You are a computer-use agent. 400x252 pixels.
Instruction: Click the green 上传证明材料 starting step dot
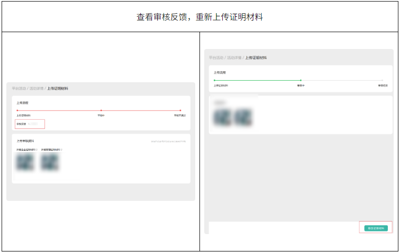(214, 80)
